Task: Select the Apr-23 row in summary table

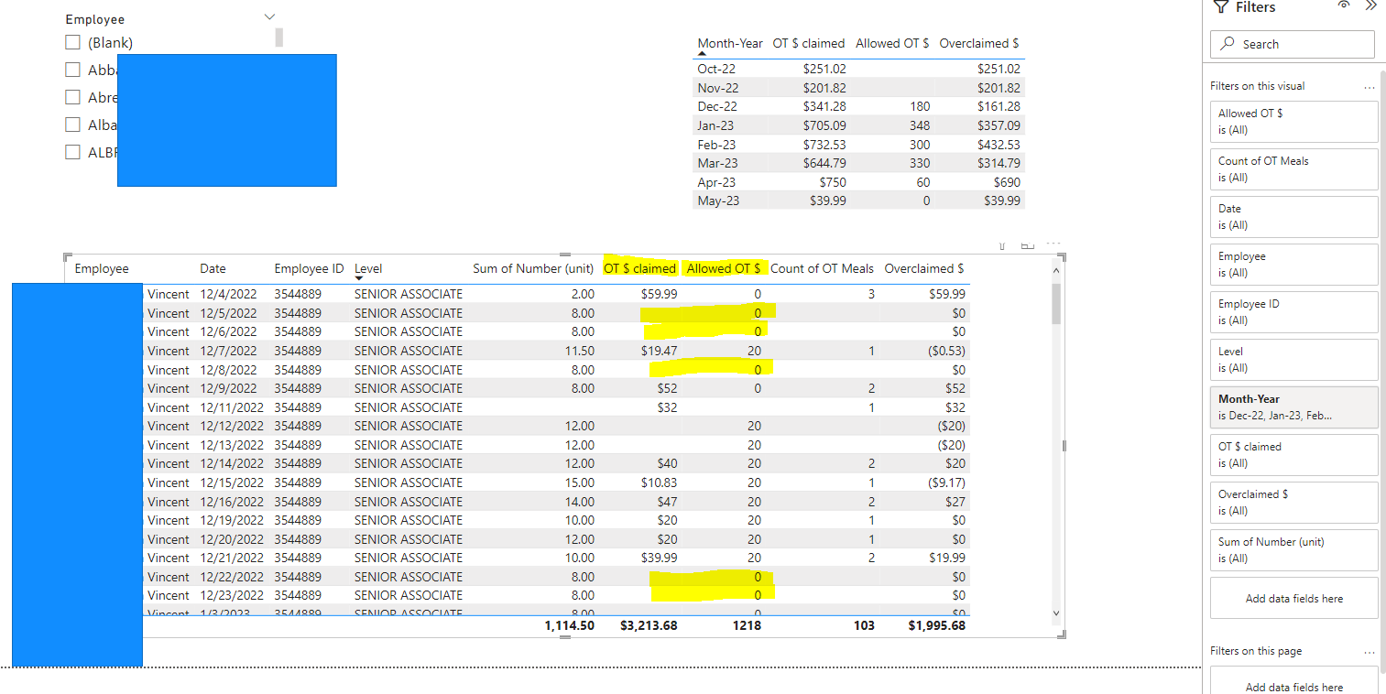Action: (858, 182)
